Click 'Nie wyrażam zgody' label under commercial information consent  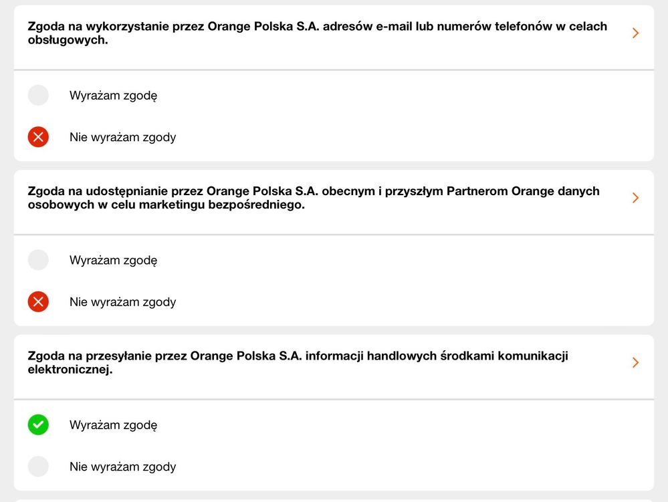pyautogui.click(x=122, y=467)
